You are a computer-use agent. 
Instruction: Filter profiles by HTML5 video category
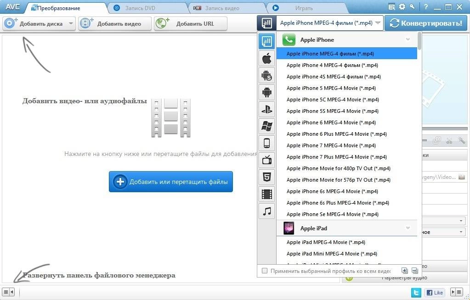(266, 178)
